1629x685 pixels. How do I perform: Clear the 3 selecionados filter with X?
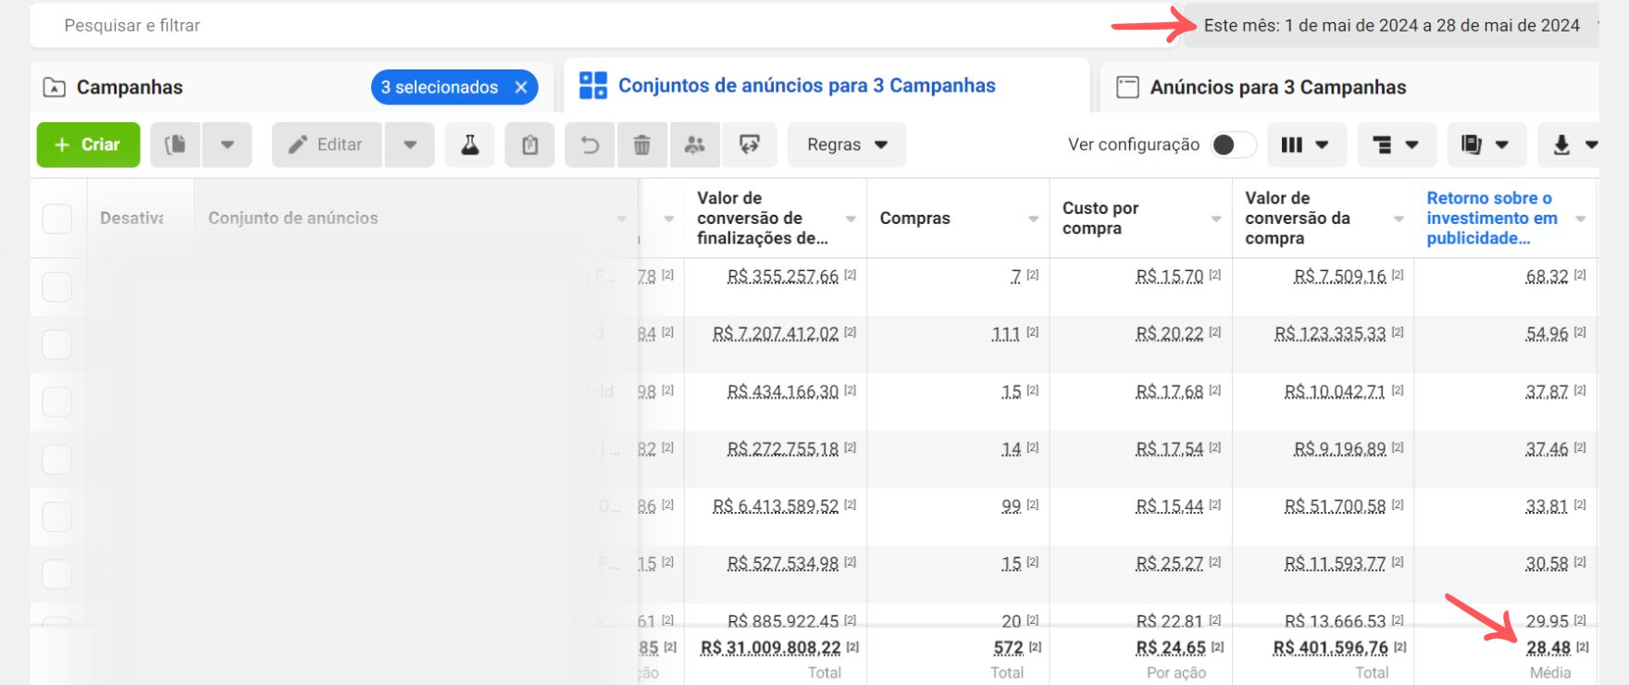[521, 87]
